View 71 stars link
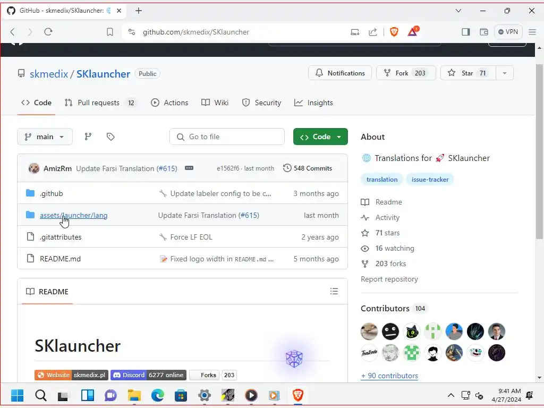This screenshot has width=544, height=408. click(x=380, y=233)
